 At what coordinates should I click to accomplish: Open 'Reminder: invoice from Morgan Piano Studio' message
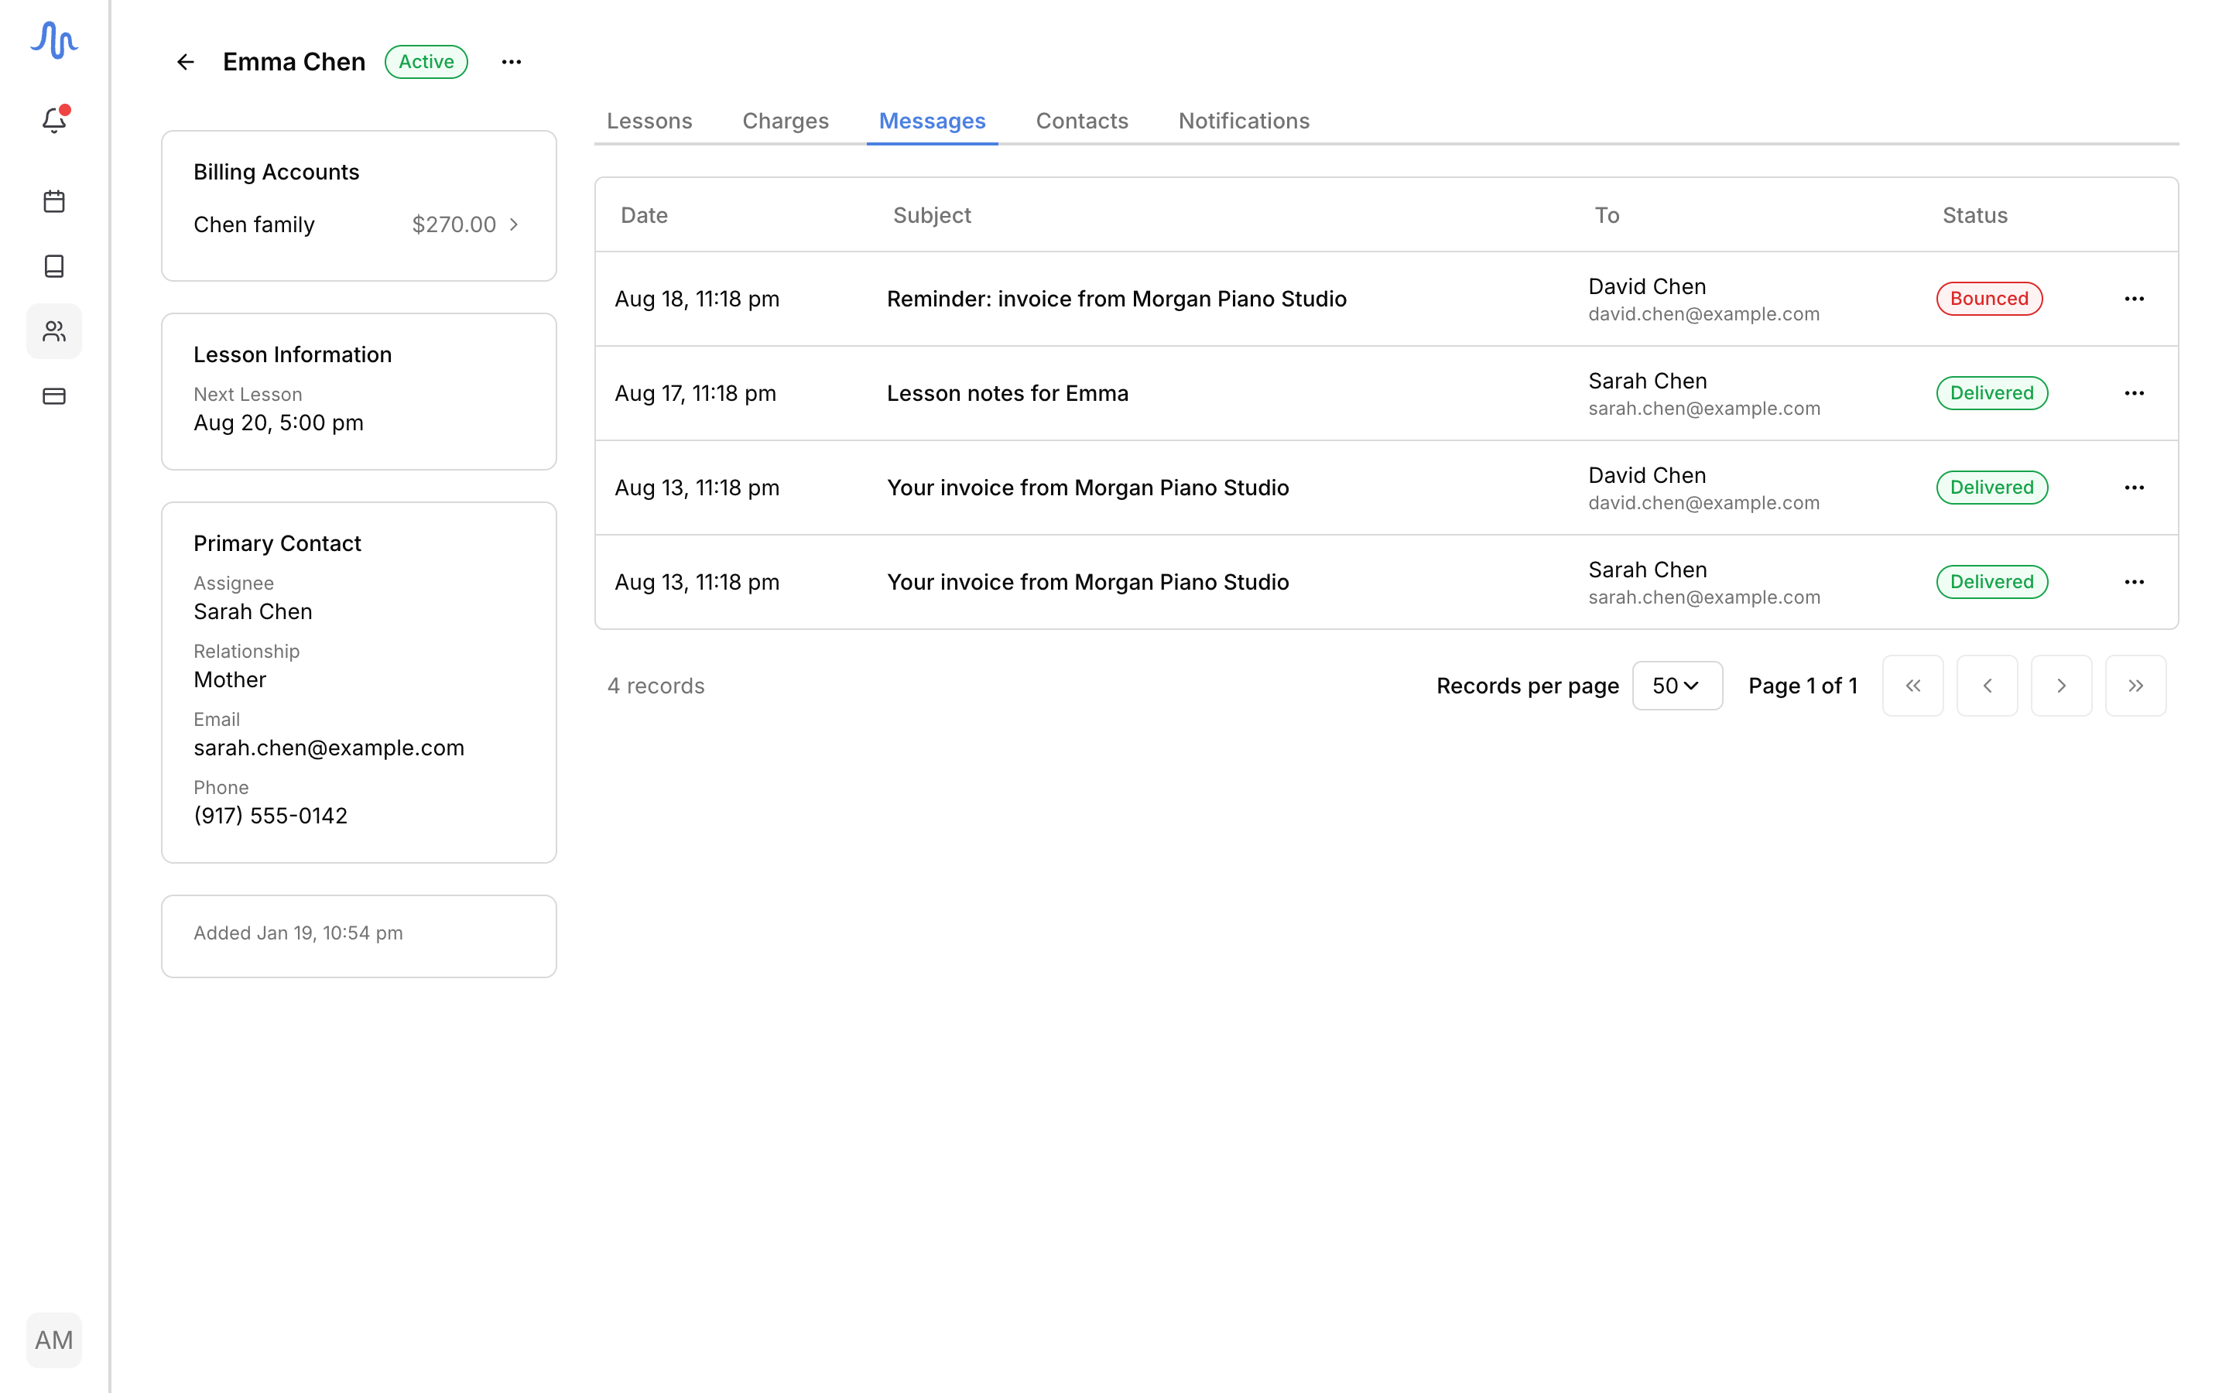click(1116, 299)
